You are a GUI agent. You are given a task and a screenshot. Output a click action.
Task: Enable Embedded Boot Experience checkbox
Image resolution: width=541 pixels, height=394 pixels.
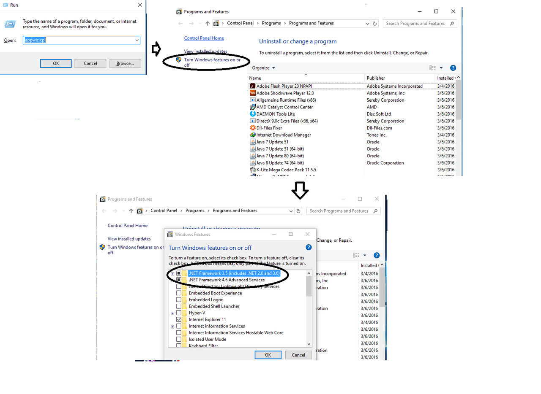coord(179,293)
